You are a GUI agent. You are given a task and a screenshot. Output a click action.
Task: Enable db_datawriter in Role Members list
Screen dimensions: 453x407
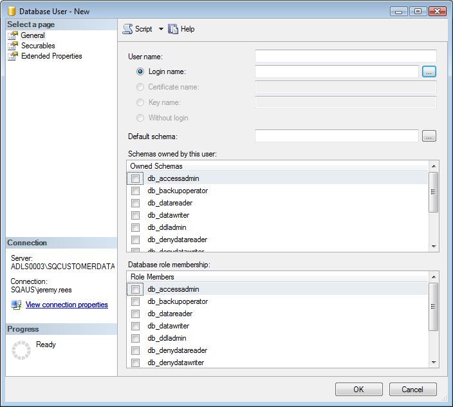[135, 327]
